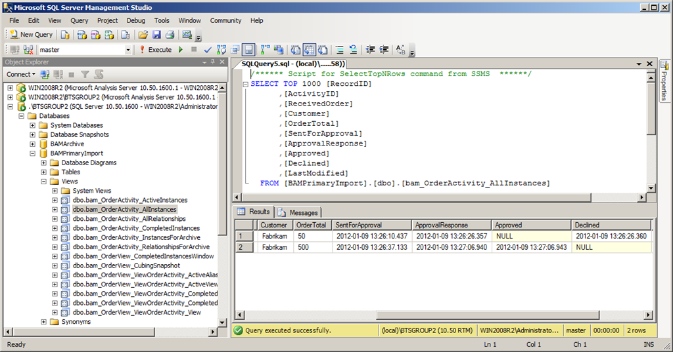Toggle the IntelliSense Enabled button
673x352 pixels.
point(248,50)
